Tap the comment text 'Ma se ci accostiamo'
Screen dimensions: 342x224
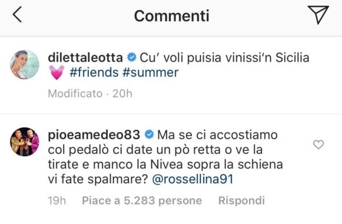[217, 135]
